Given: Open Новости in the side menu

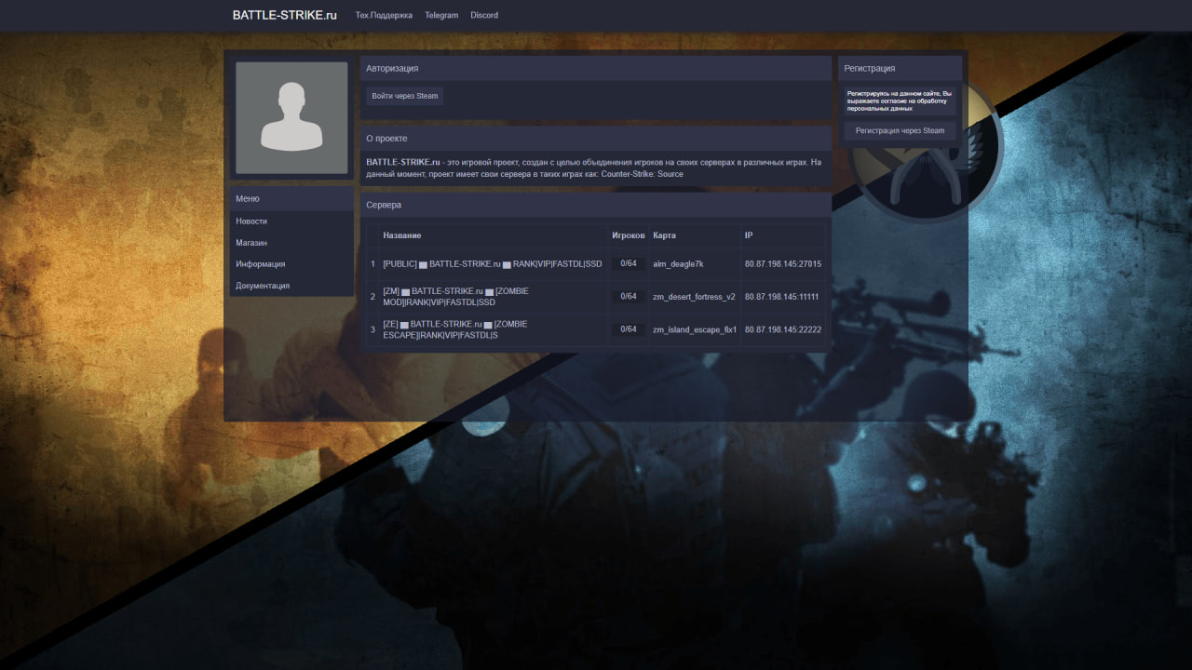Looking at the screenshot, I should pos(251,221).
